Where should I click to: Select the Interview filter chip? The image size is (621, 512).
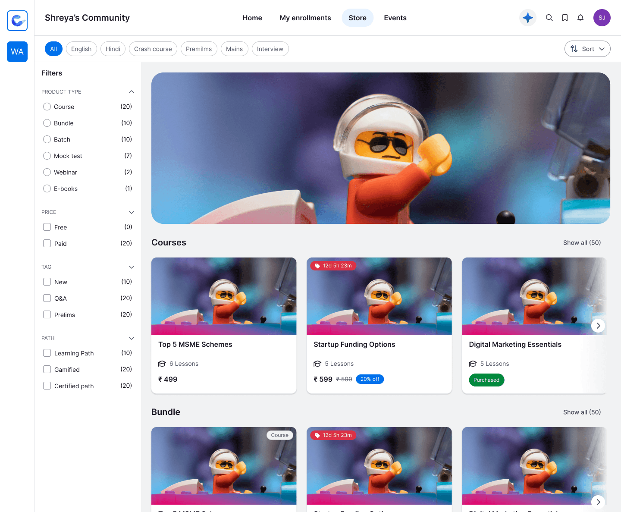[270, 49]
